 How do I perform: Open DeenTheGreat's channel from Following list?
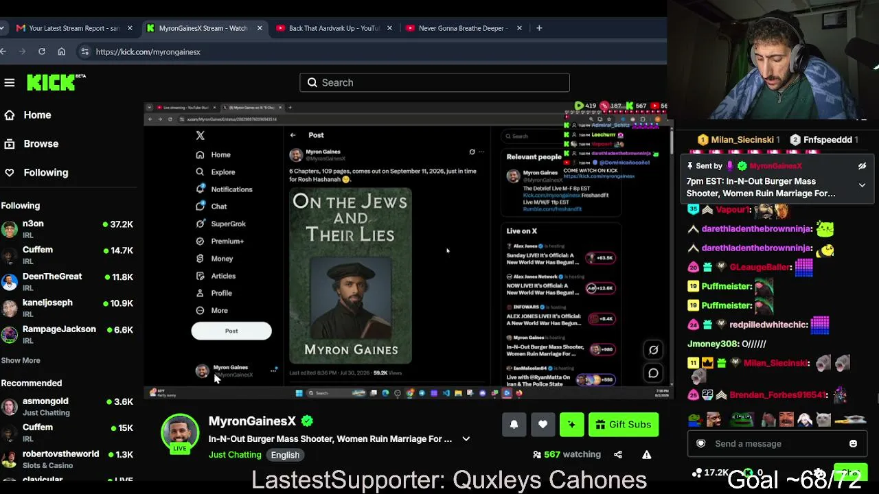(69, 282)
